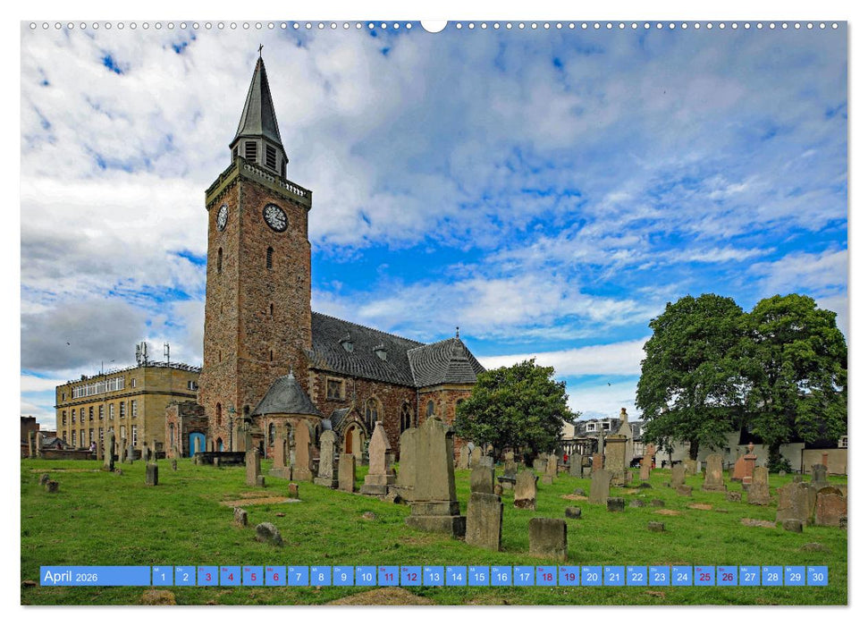Select the red weekend date 25
This screenshot has width=868, height=626.
click(x=703, y=576)
